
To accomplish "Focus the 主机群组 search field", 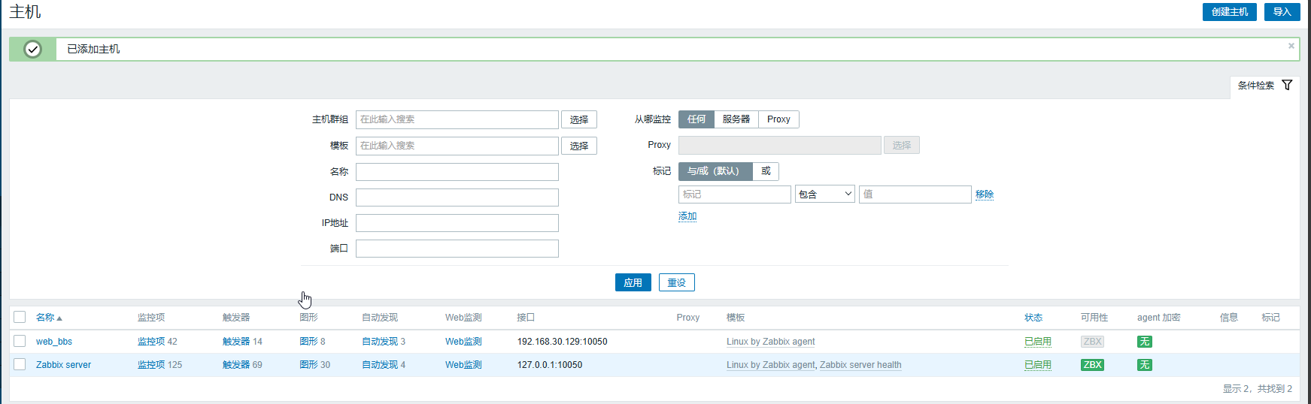I will point(457,119).
